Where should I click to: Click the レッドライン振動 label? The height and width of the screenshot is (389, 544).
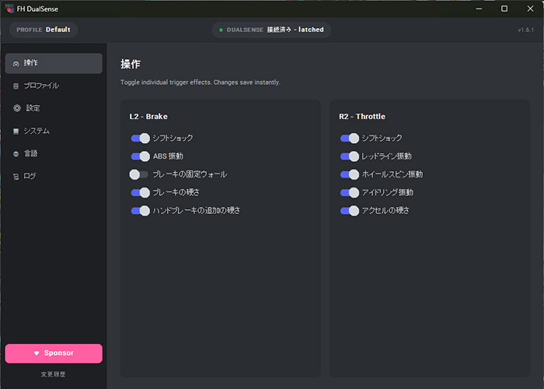386,156
